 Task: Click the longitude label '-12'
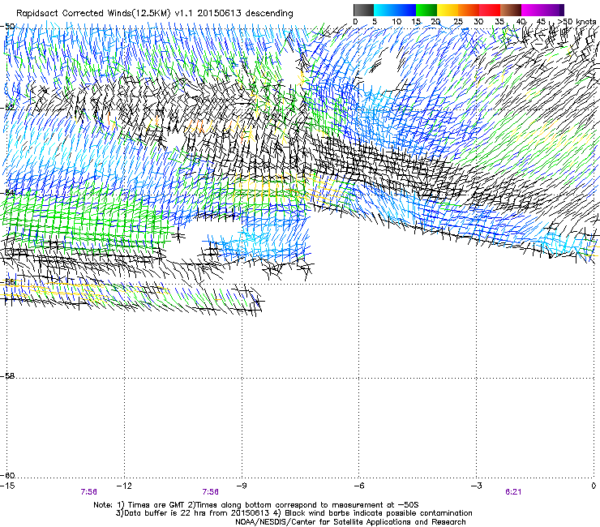[x=124, y=486]
